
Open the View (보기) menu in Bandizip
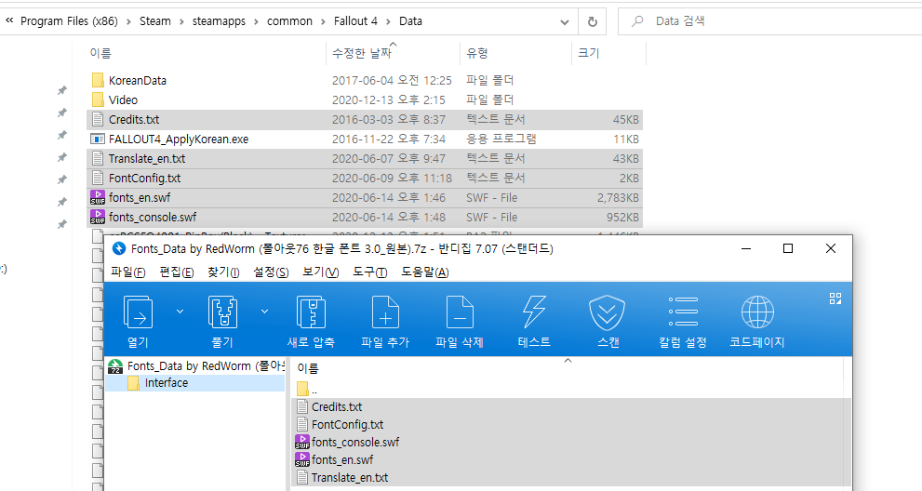coord(320,272)
